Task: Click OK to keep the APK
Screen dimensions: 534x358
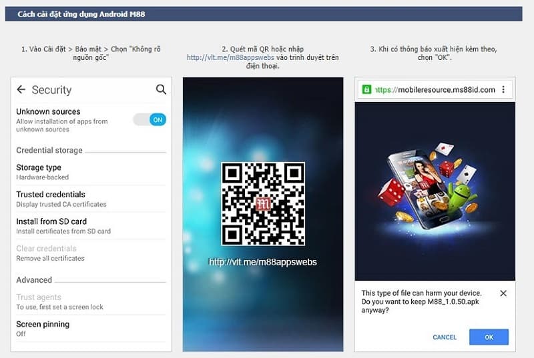Action: coord(489,337)
